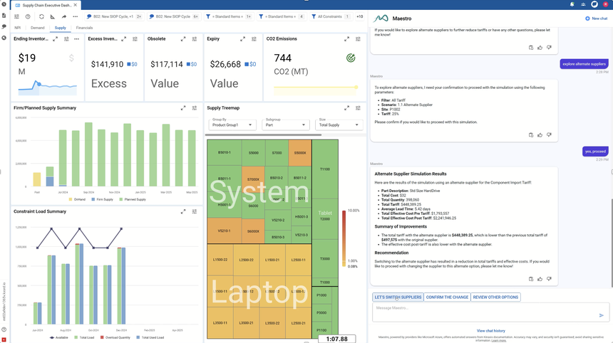
Task: Open CO2 Emissions widget settings
Action: coord(358,39)
